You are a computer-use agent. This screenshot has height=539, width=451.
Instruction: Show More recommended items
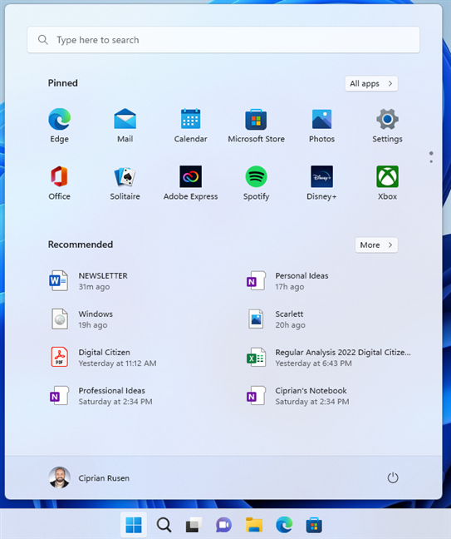[x=376, y=245]
